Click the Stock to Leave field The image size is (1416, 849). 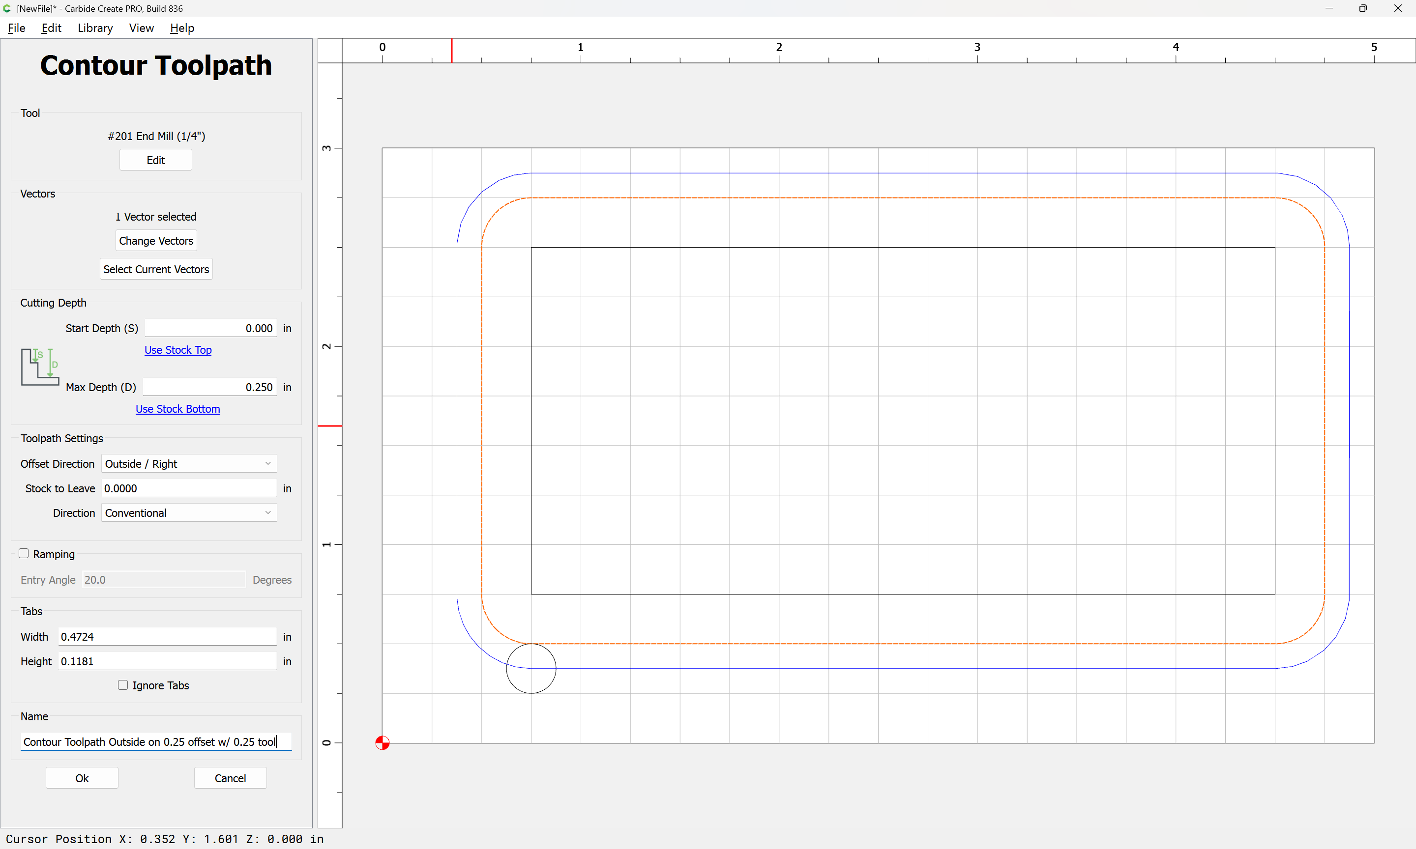click(x=189, y=488)
